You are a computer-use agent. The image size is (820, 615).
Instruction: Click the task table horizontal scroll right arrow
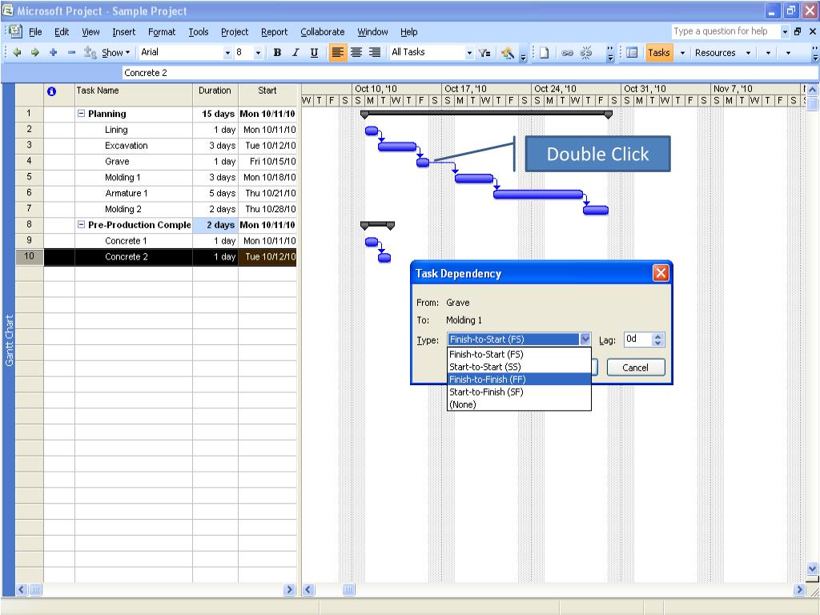(x=289, y=590)
